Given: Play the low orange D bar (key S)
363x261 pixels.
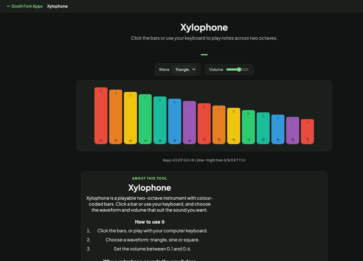Looking at the screenshot, I should (x=116, y=117).
